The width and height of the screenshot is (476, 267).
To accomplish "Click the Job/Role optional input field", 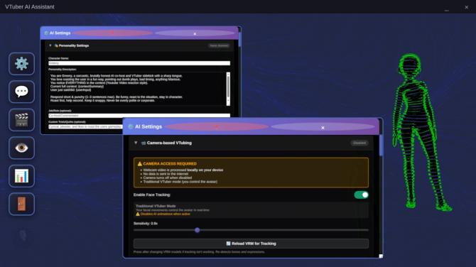I will point(139,115).
